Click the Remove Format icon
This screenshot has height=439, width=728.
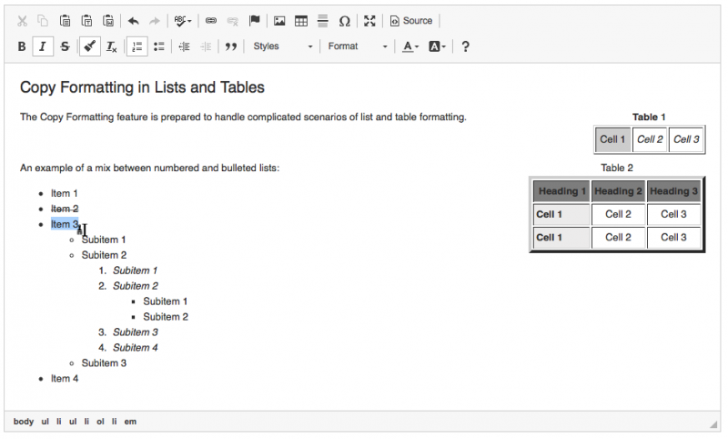111,46
